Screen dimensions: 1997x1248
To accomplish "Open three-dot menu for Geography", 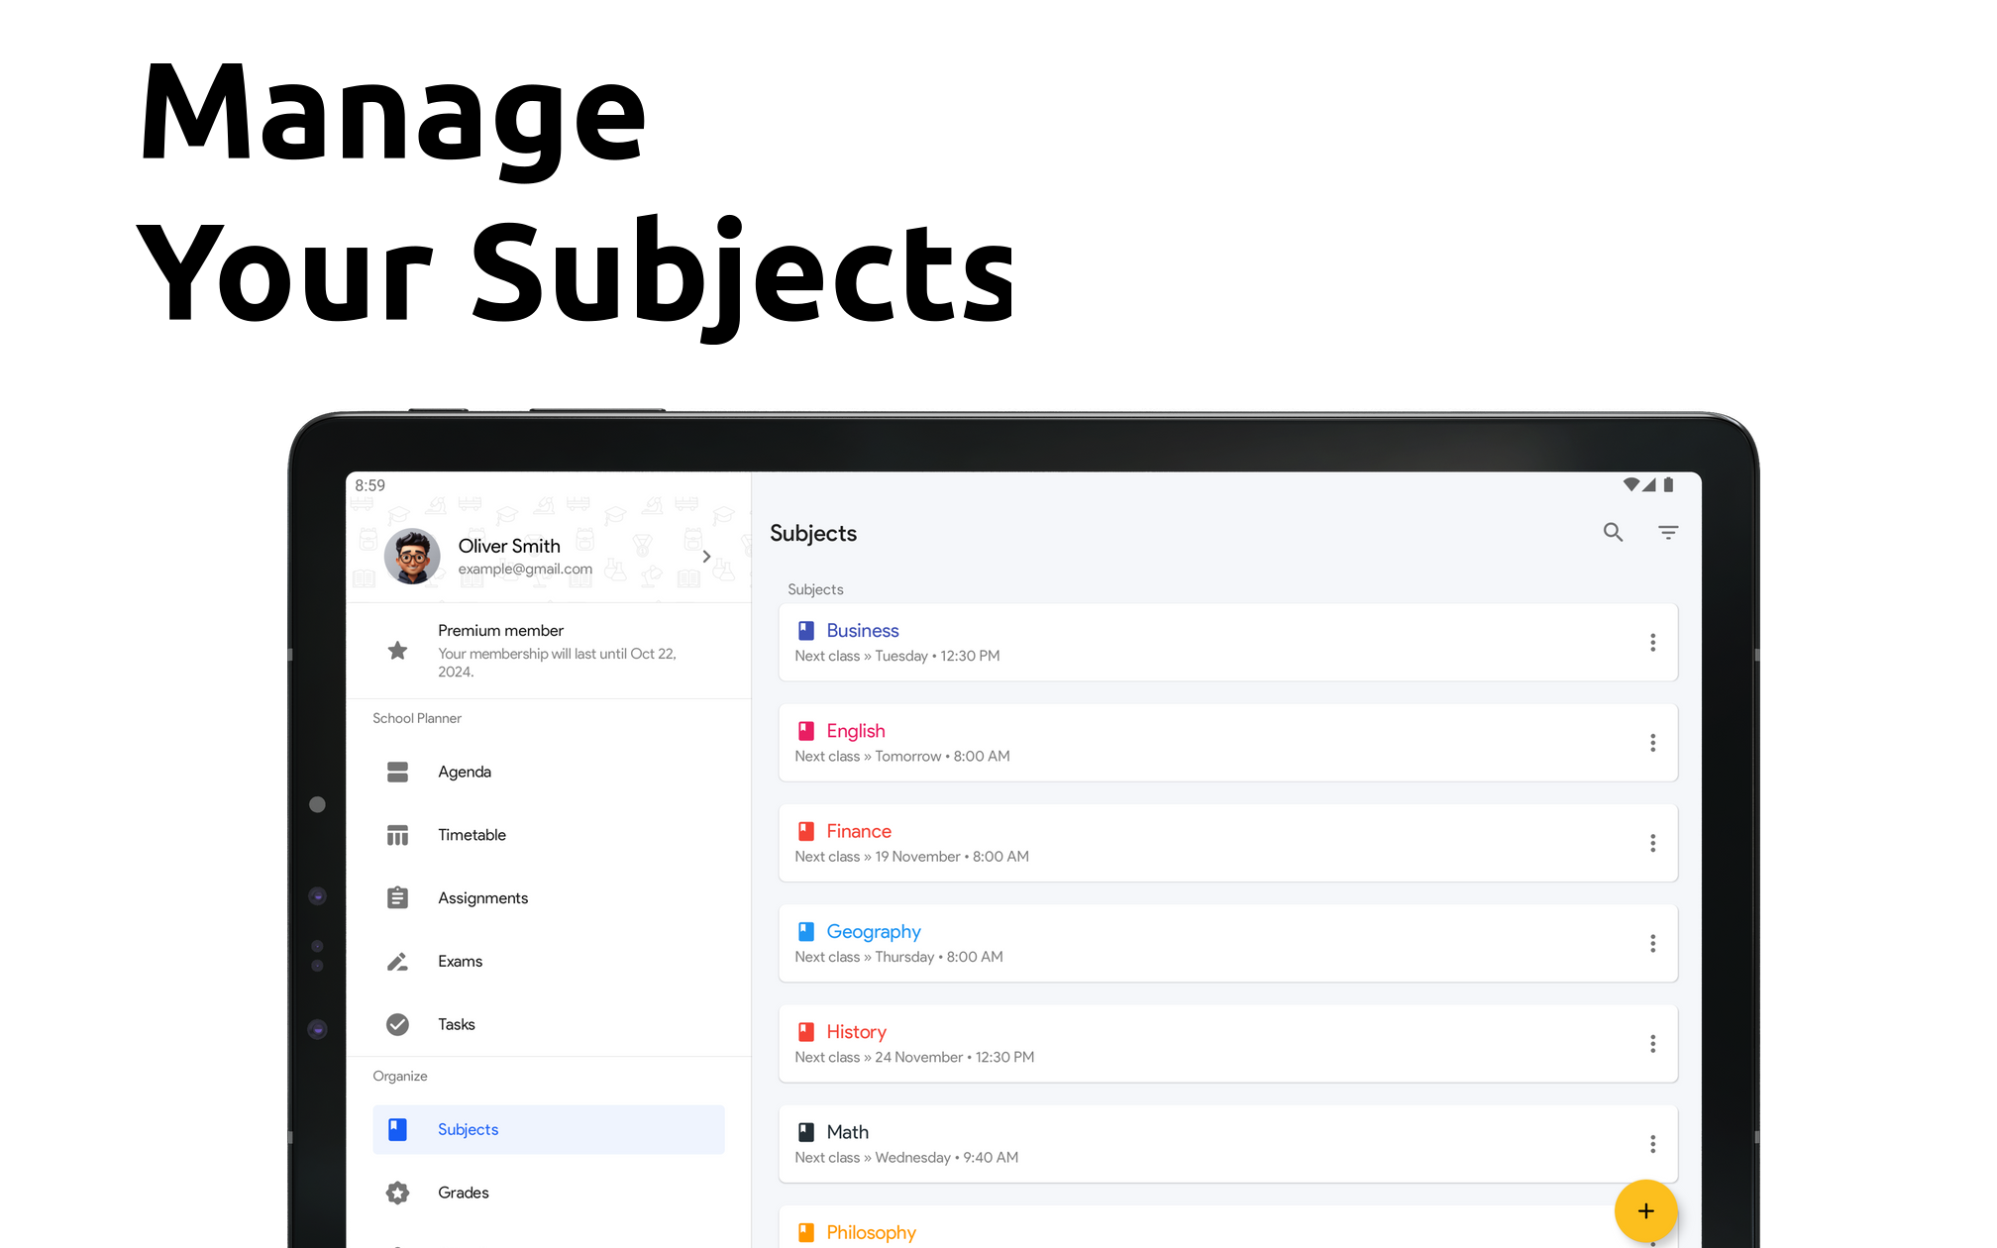I will click(x=1652, y=943).
